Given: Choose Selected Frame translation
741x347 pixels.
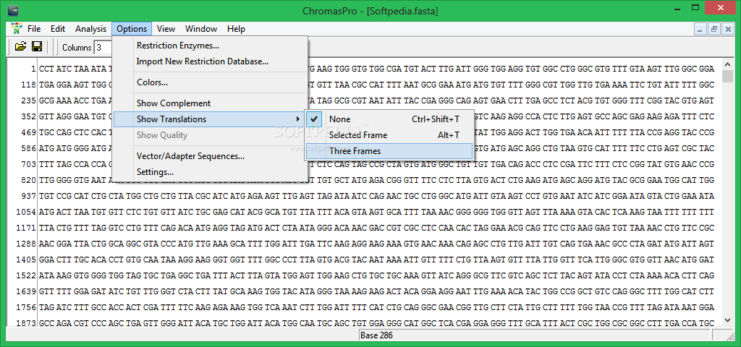Looking at the screenshot, I should tap(389, 135).
